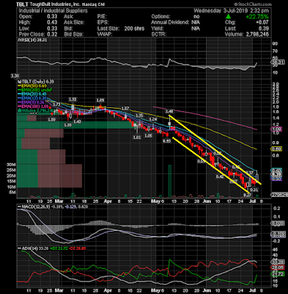
Task: Click the tall green volume spike bar in May
Action: [x=169, y=182]
